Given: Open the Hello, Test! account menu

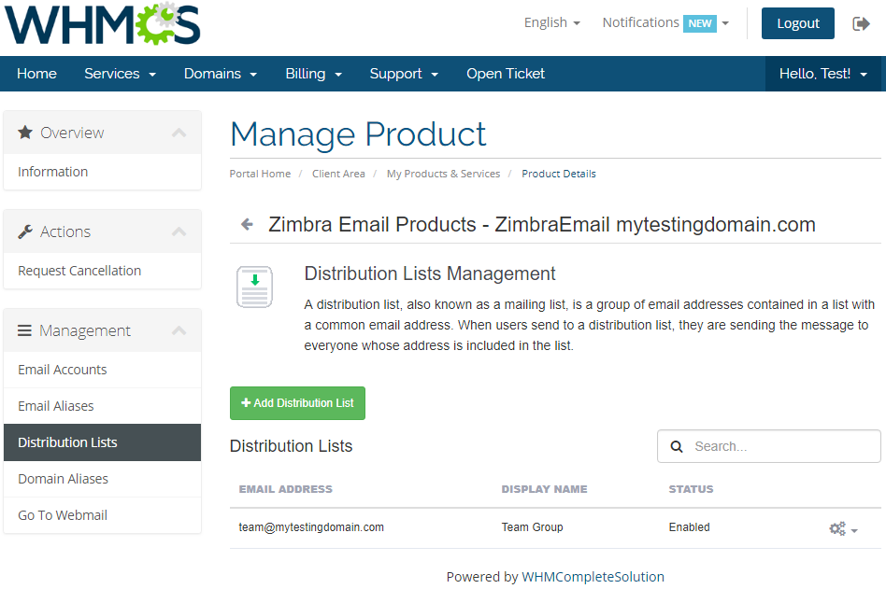Looking at the screenshot, I should [823, 74].
